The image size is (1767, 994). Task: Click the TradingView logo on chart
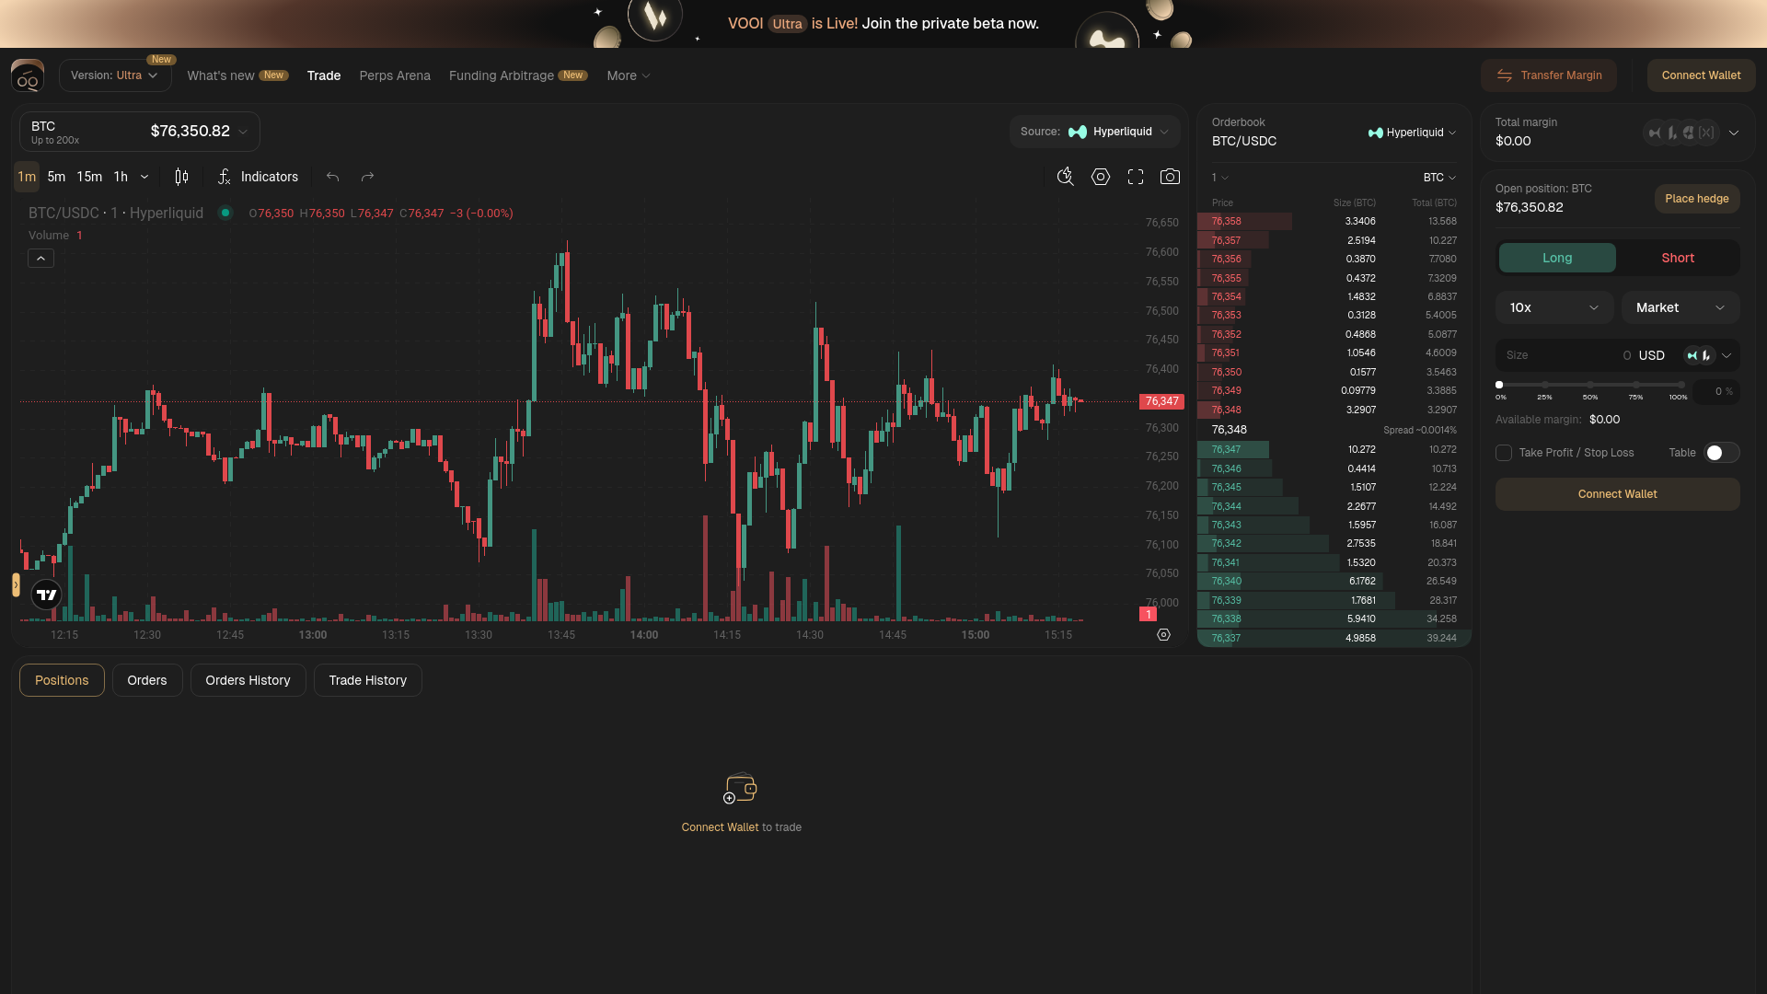click(x=46, y=595)
